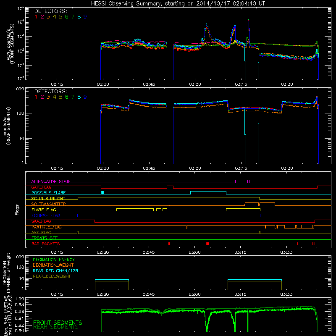Click MON. counts/s (FRONT SEGMENTS) axis title
The width and height of the screenshot is (336, 336).
click(10, 44)
